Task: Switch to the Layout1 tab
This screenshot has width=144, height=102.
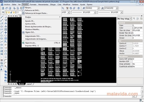Action: coord(29,84)
